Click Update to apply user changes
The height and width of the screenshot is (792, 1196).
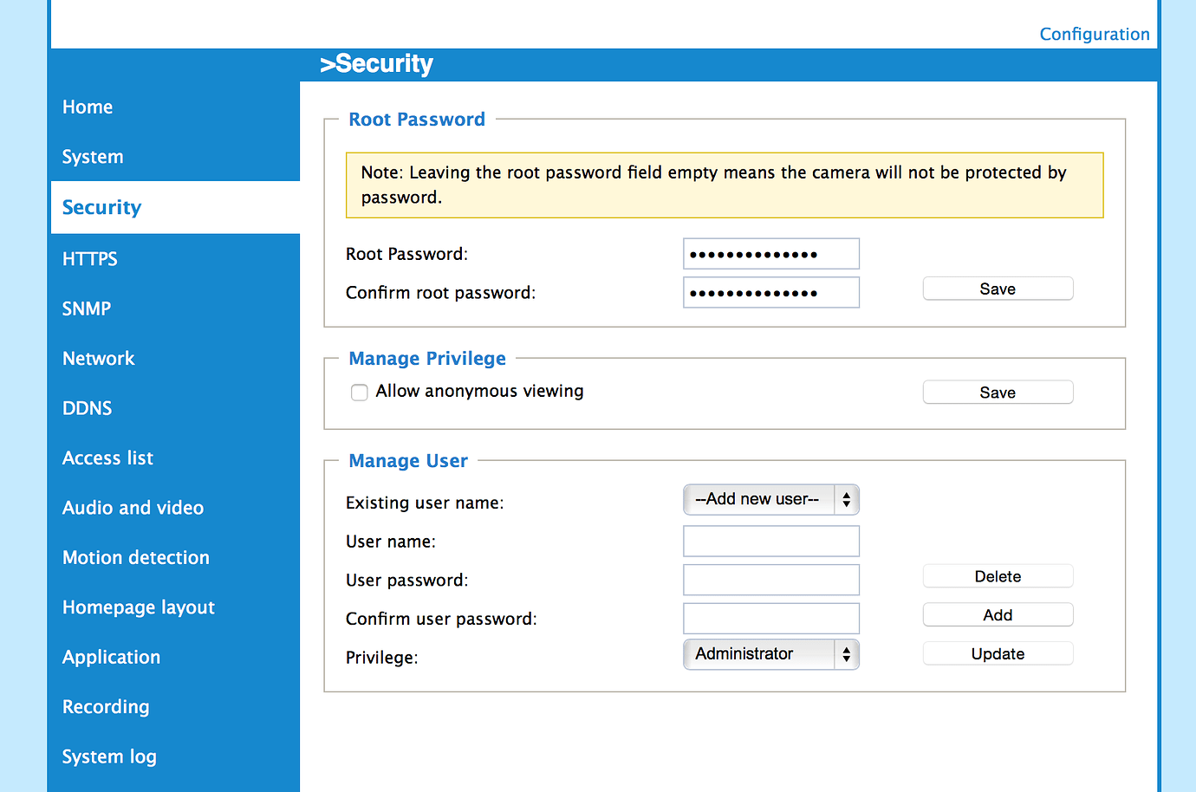coord(998,652)
